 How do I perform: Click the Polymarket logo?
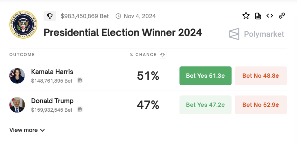(256, 34)
